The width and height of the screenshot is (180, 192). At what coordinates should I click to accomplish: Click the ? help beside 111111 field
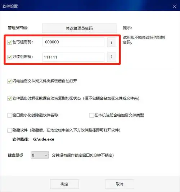[x=112, y=57]
